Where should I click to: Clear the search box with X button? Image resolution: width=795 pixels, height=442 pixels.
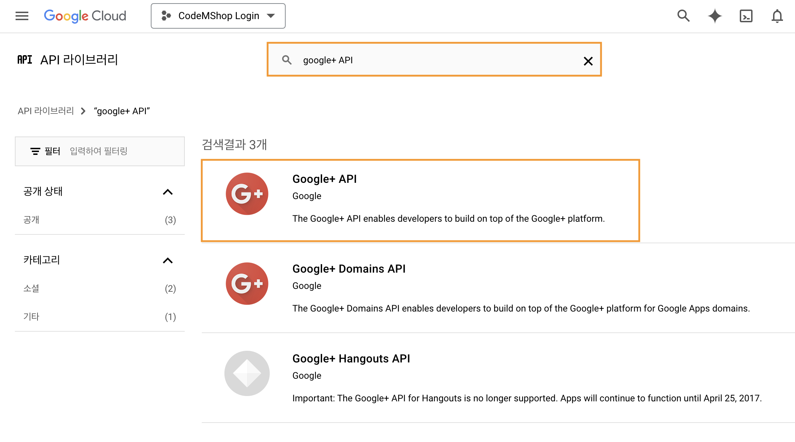588,61
